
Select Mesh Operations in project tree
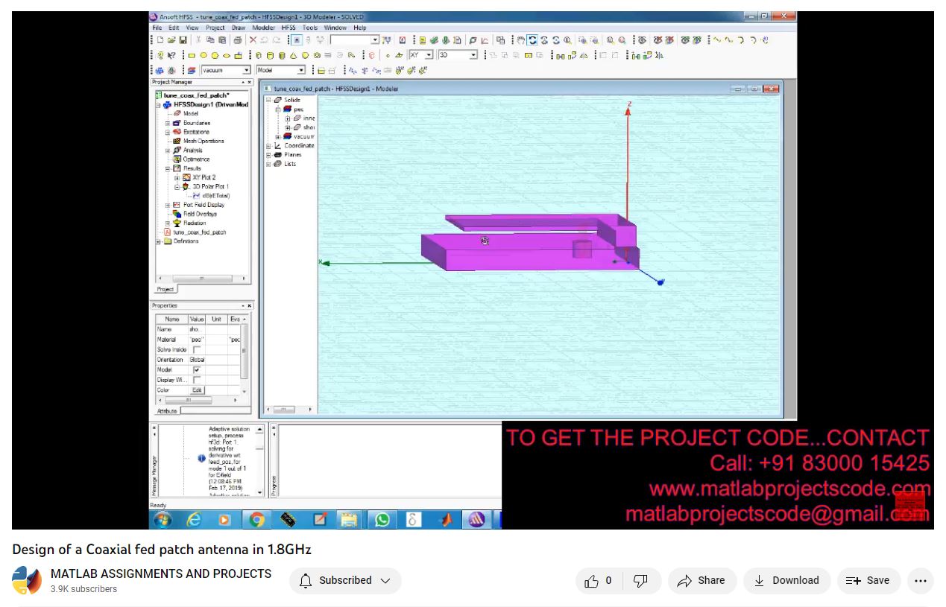pos(203,141)
